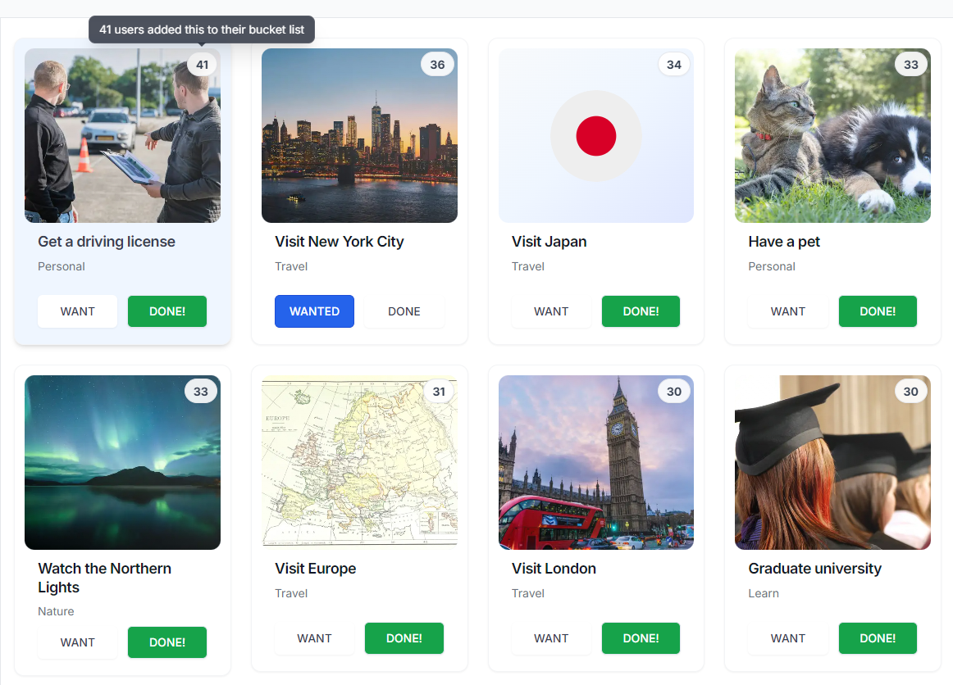Mark "Visit Japan" as done

pos(641,311)
